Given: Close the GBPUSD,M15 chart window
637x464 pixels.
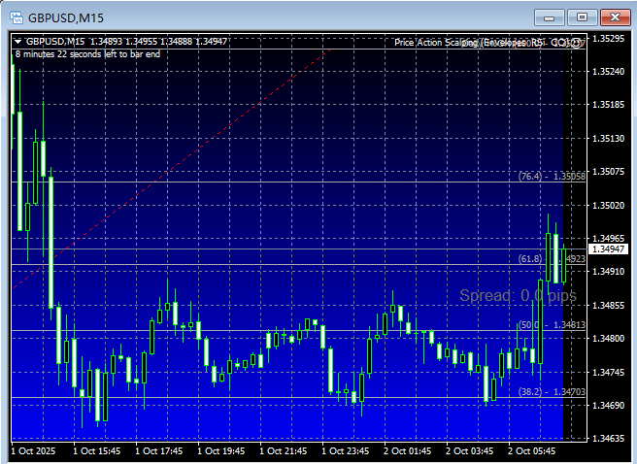Looking at the screenshot, I should click(x=613, y=17).
